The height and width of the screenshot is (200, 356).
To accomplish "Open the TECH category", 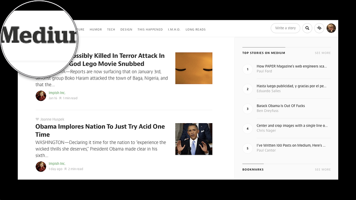I will click(x=111, y=29).
